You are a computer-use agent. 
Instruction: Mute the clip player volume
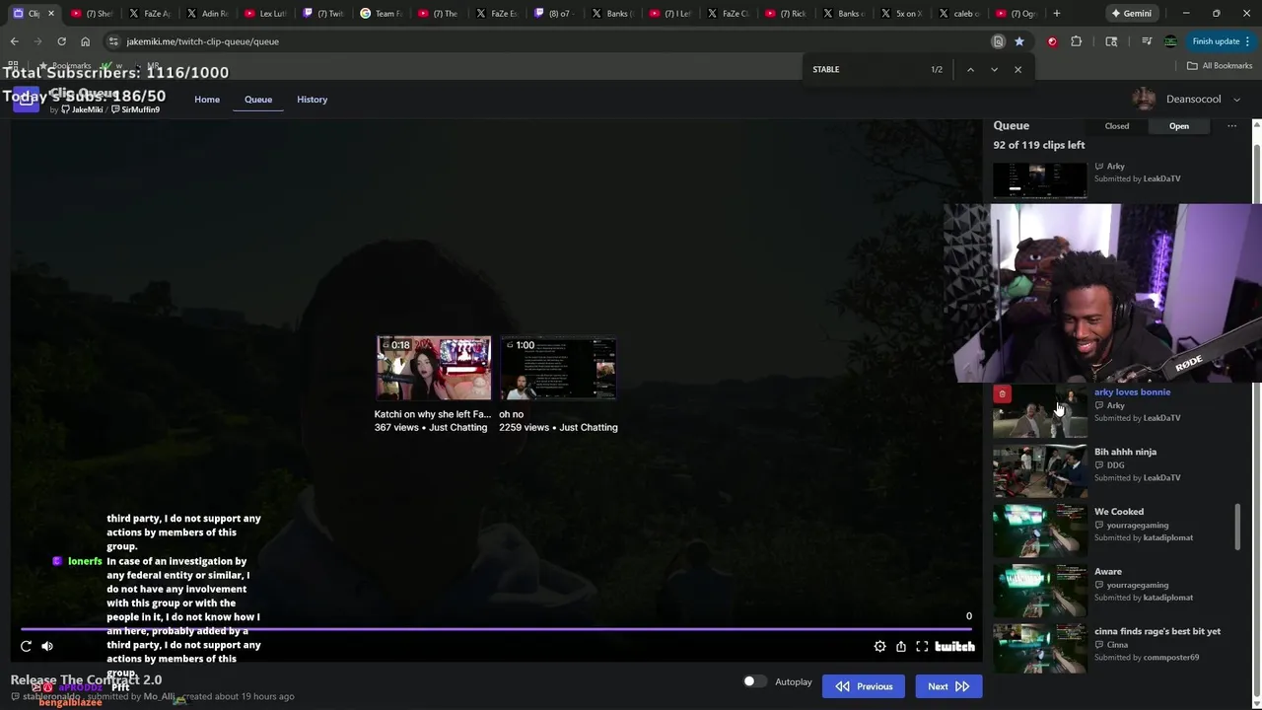point(47,646)
